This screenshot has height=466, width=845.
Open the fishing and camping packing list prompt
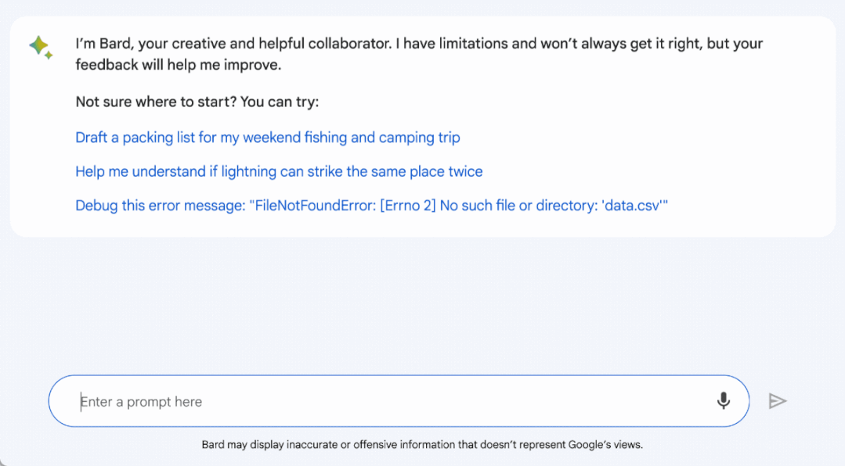[x=267, y=137]
